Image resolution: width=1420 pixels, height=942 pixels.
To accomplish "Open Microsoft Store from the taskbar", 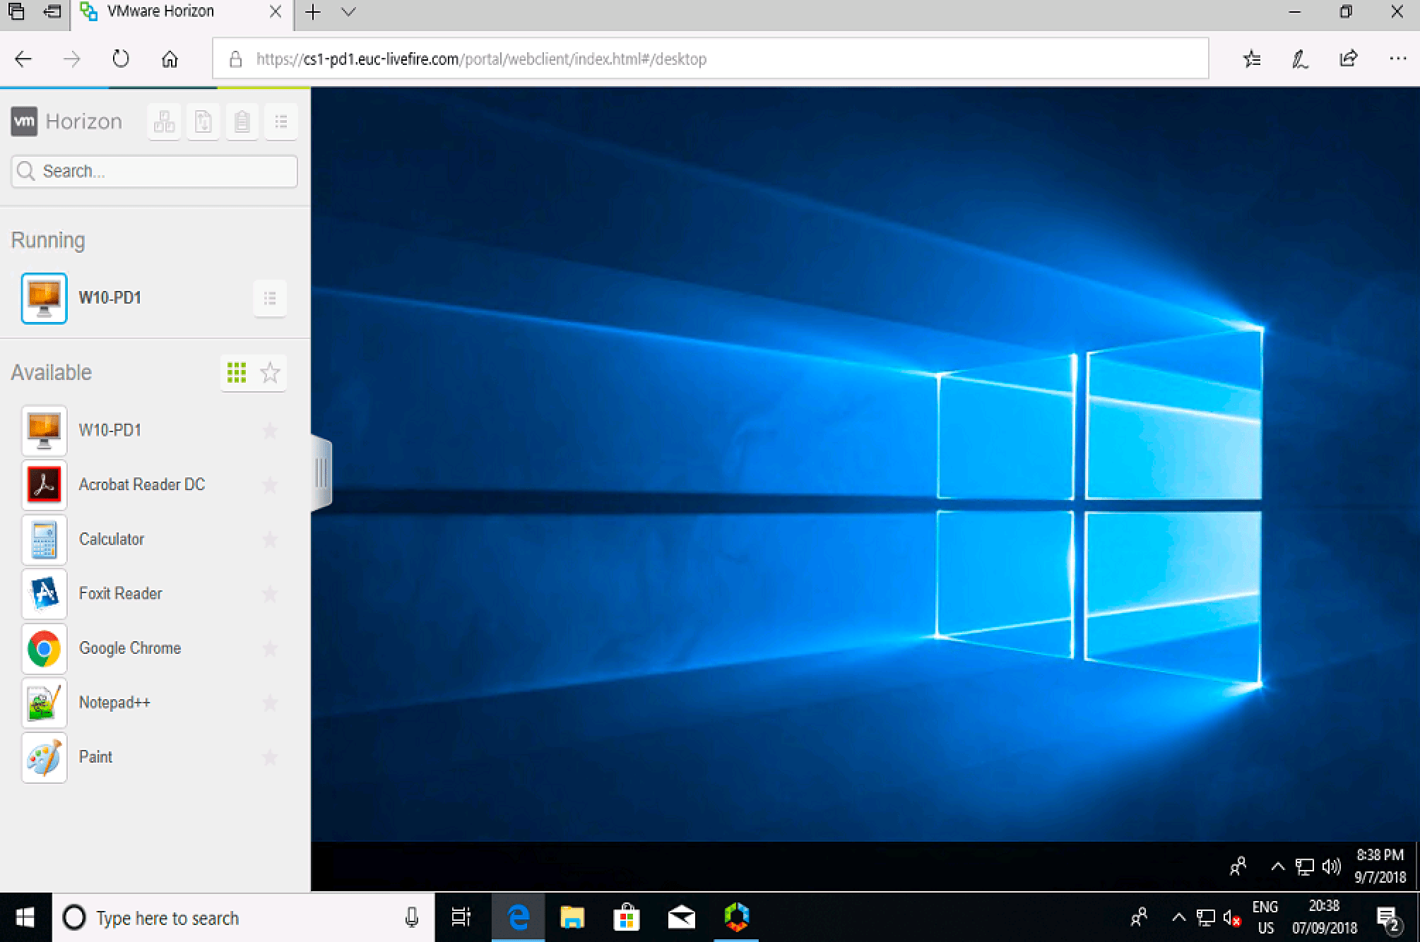I will pos(627,918).
